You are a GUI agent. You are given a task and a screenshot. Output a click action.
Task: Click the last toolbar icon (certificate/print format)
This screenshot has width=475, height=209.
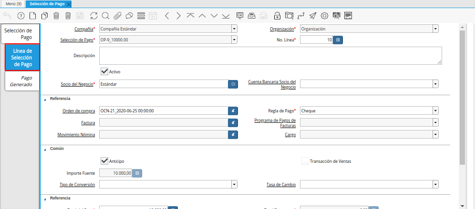click(348, 16)
